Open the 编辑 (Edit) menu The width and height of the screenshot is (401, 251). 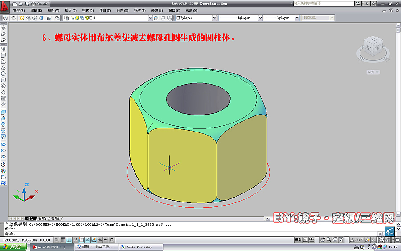[36, 11]
